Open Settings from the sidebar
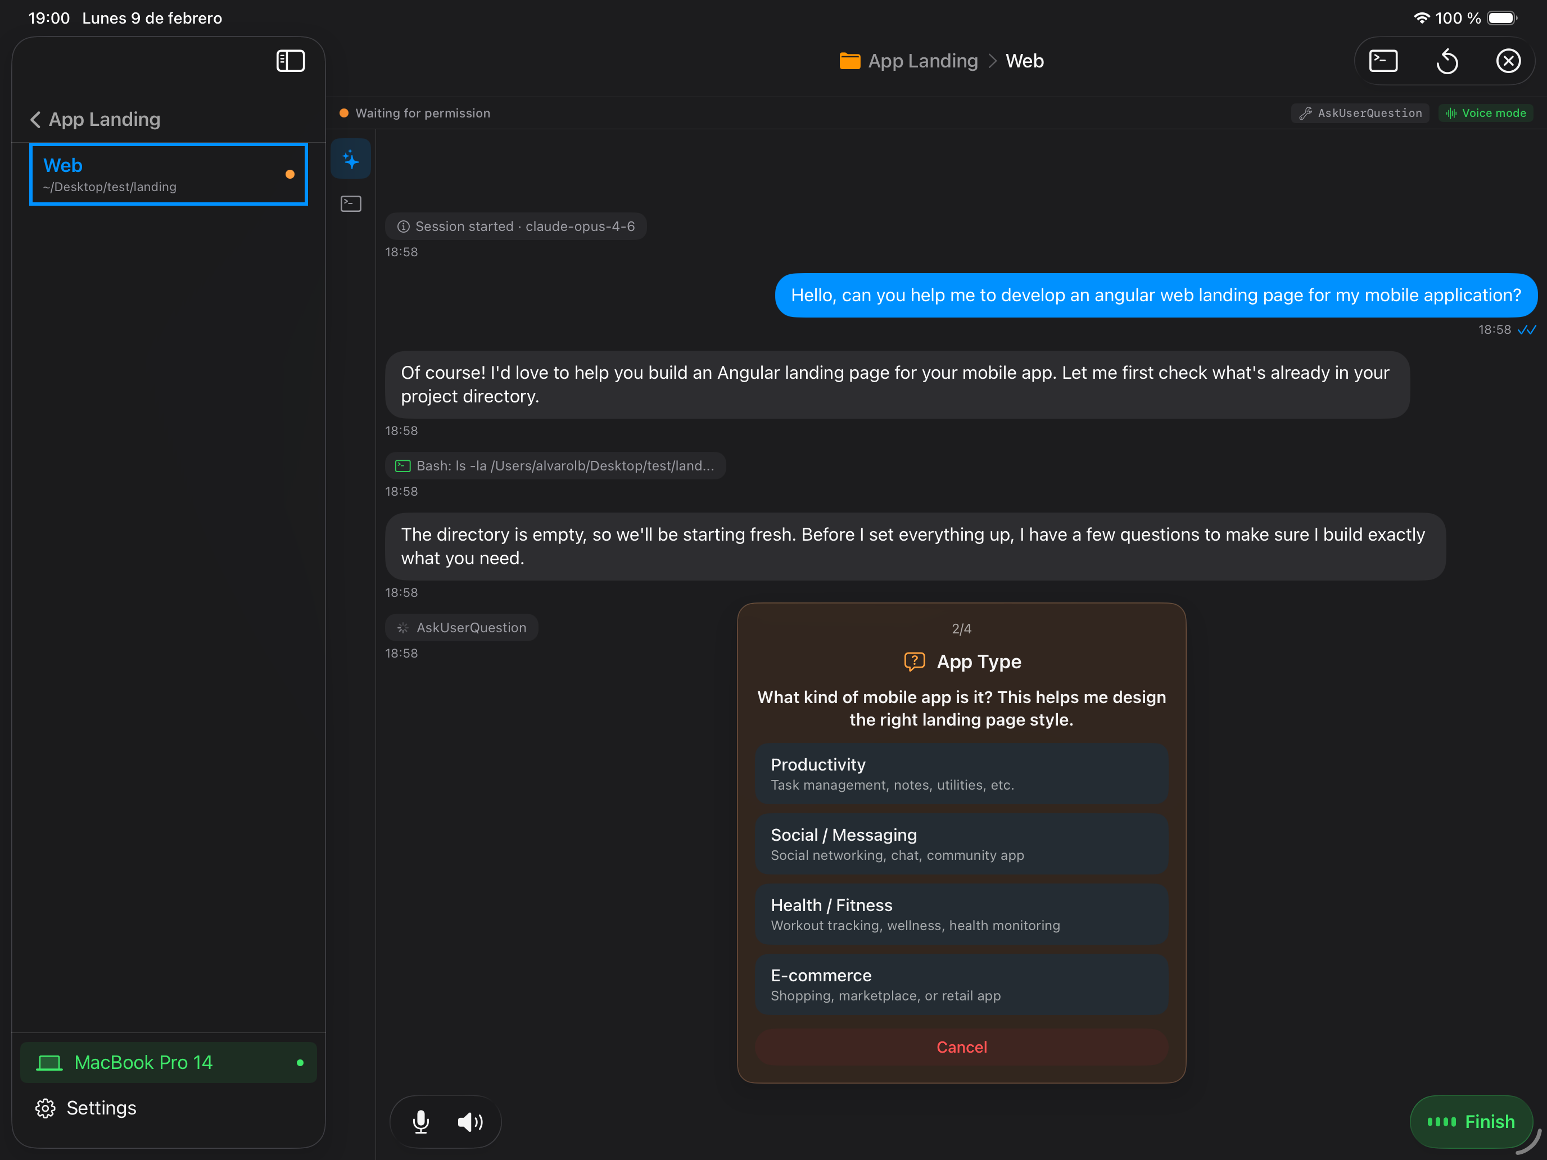Viewport: 1547px width, 1160px height. pyautogui.click(x=100, y=1108)
